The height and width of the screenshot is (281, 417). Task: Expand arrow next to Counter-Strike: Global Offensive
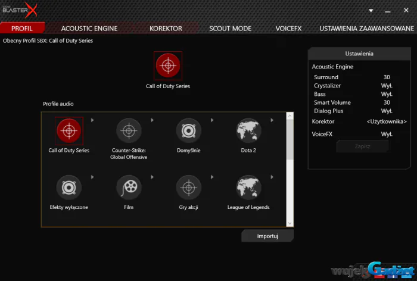(152, 120)
